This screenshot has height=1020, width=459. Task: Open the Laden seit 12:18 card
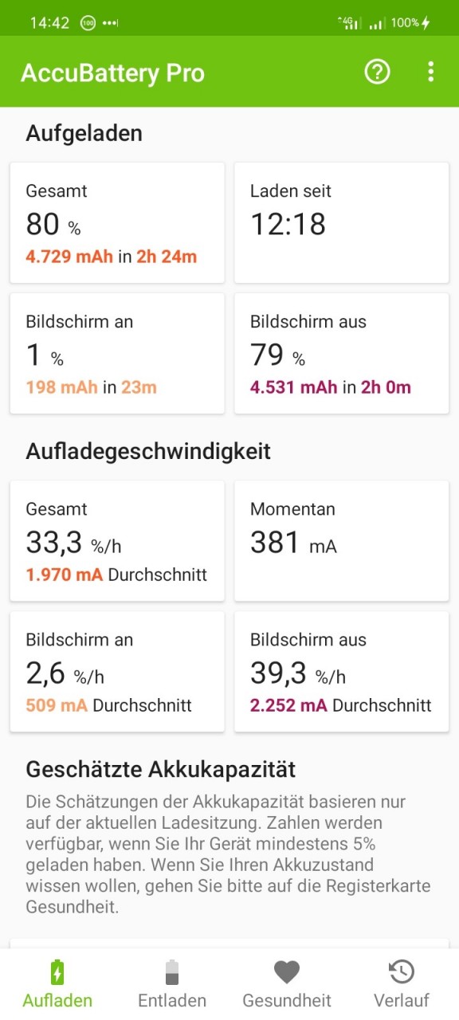click(342, 223)
